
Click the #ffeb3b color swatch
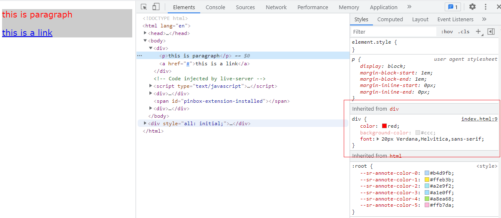coord(427,180)
